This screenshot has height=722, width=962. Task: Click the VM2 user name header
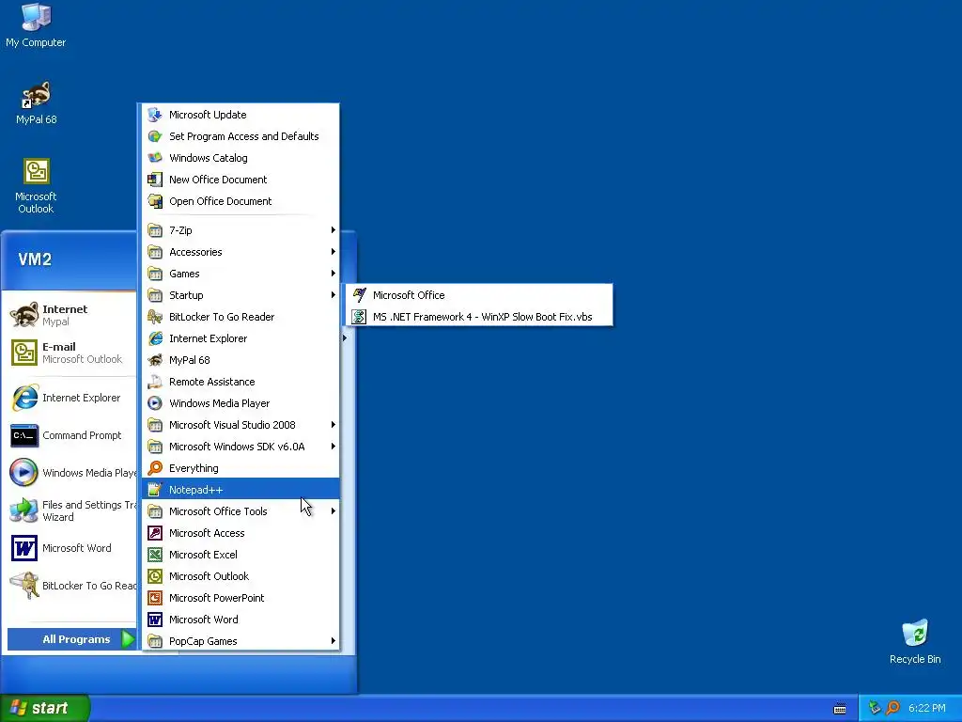[35, 259]
